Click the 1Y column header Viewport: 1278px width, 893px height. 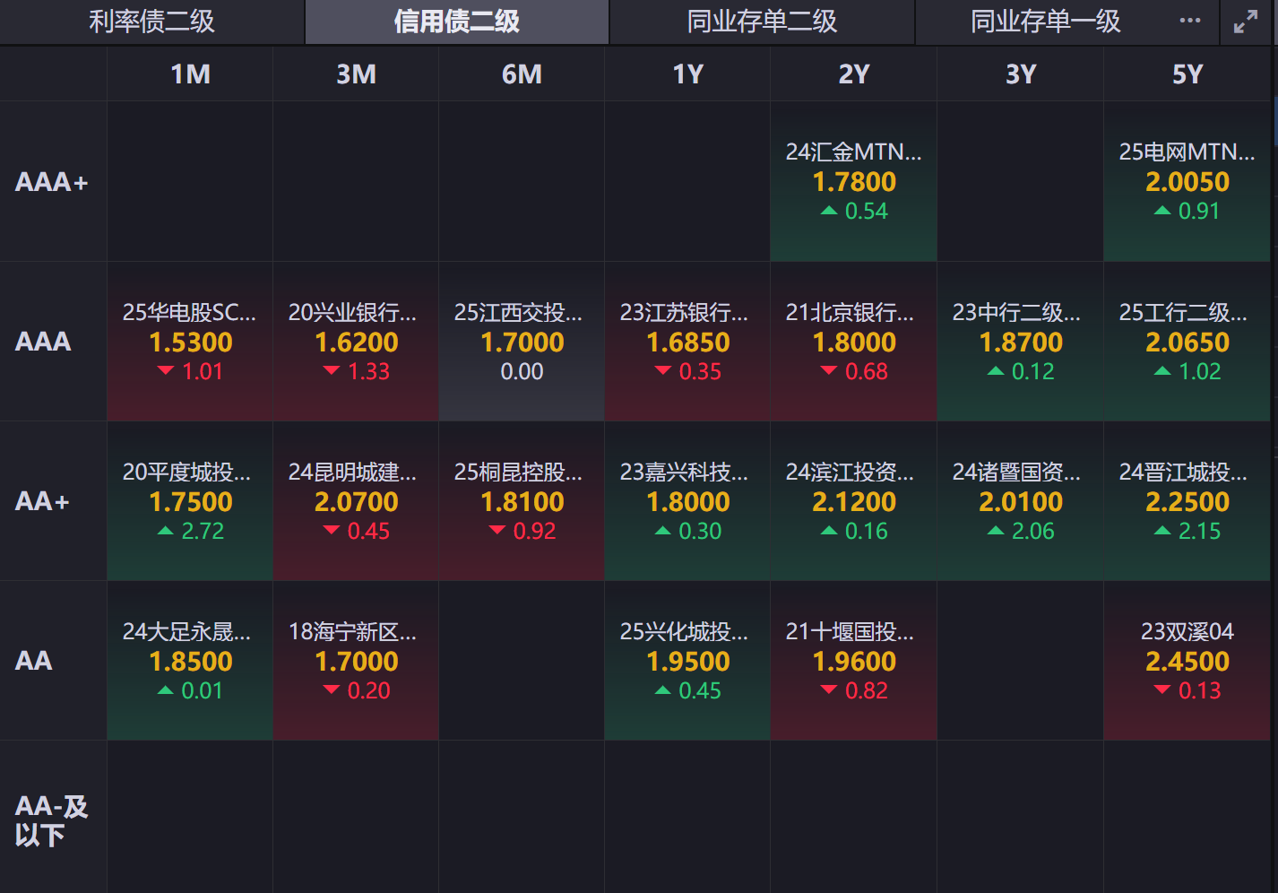coord(687,74)
